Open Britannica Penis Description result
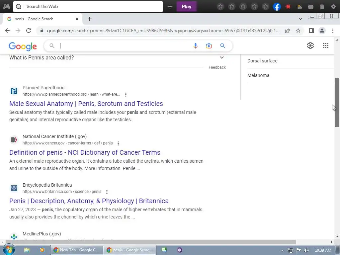Image resolution: width=340 pixels, height=255 pixels. pos(89,201)
